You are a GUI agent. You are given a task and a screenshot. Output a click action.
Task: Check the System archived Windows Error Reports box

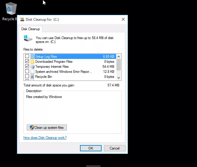(x=27, y=72)
